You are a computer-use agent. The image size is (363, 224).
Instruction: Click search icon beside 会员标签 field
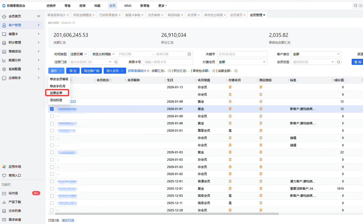(x=339, y=62)
